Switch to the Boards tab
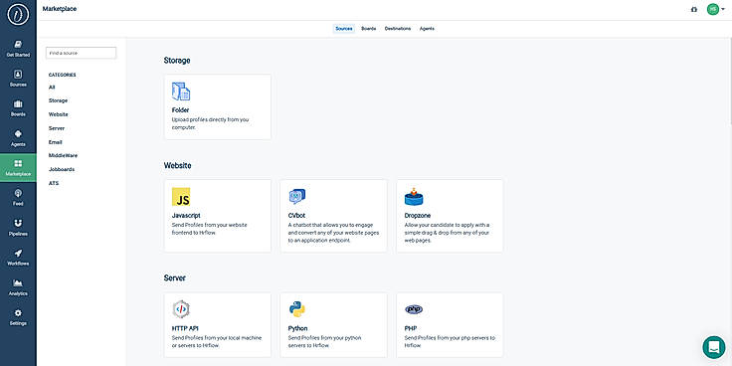Image resolution: width=732 pixels, height=366 pixels. click(368, 29)
